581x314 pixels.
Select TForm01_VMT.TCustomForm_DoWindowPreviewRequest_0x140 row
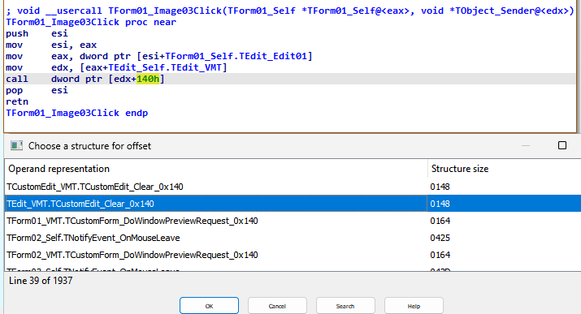[293, 221]
